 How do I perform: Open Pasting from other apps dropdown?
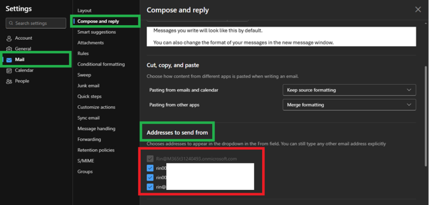point(349,105)
